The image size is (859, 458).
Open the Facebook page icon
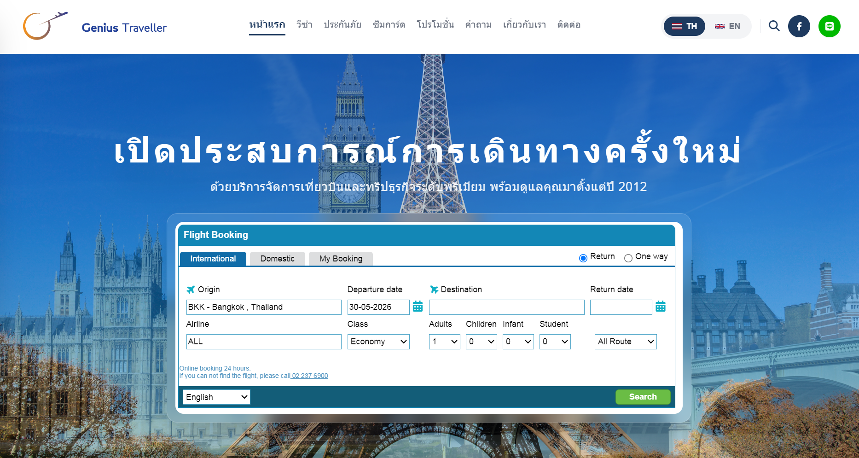tap(799, 26)
